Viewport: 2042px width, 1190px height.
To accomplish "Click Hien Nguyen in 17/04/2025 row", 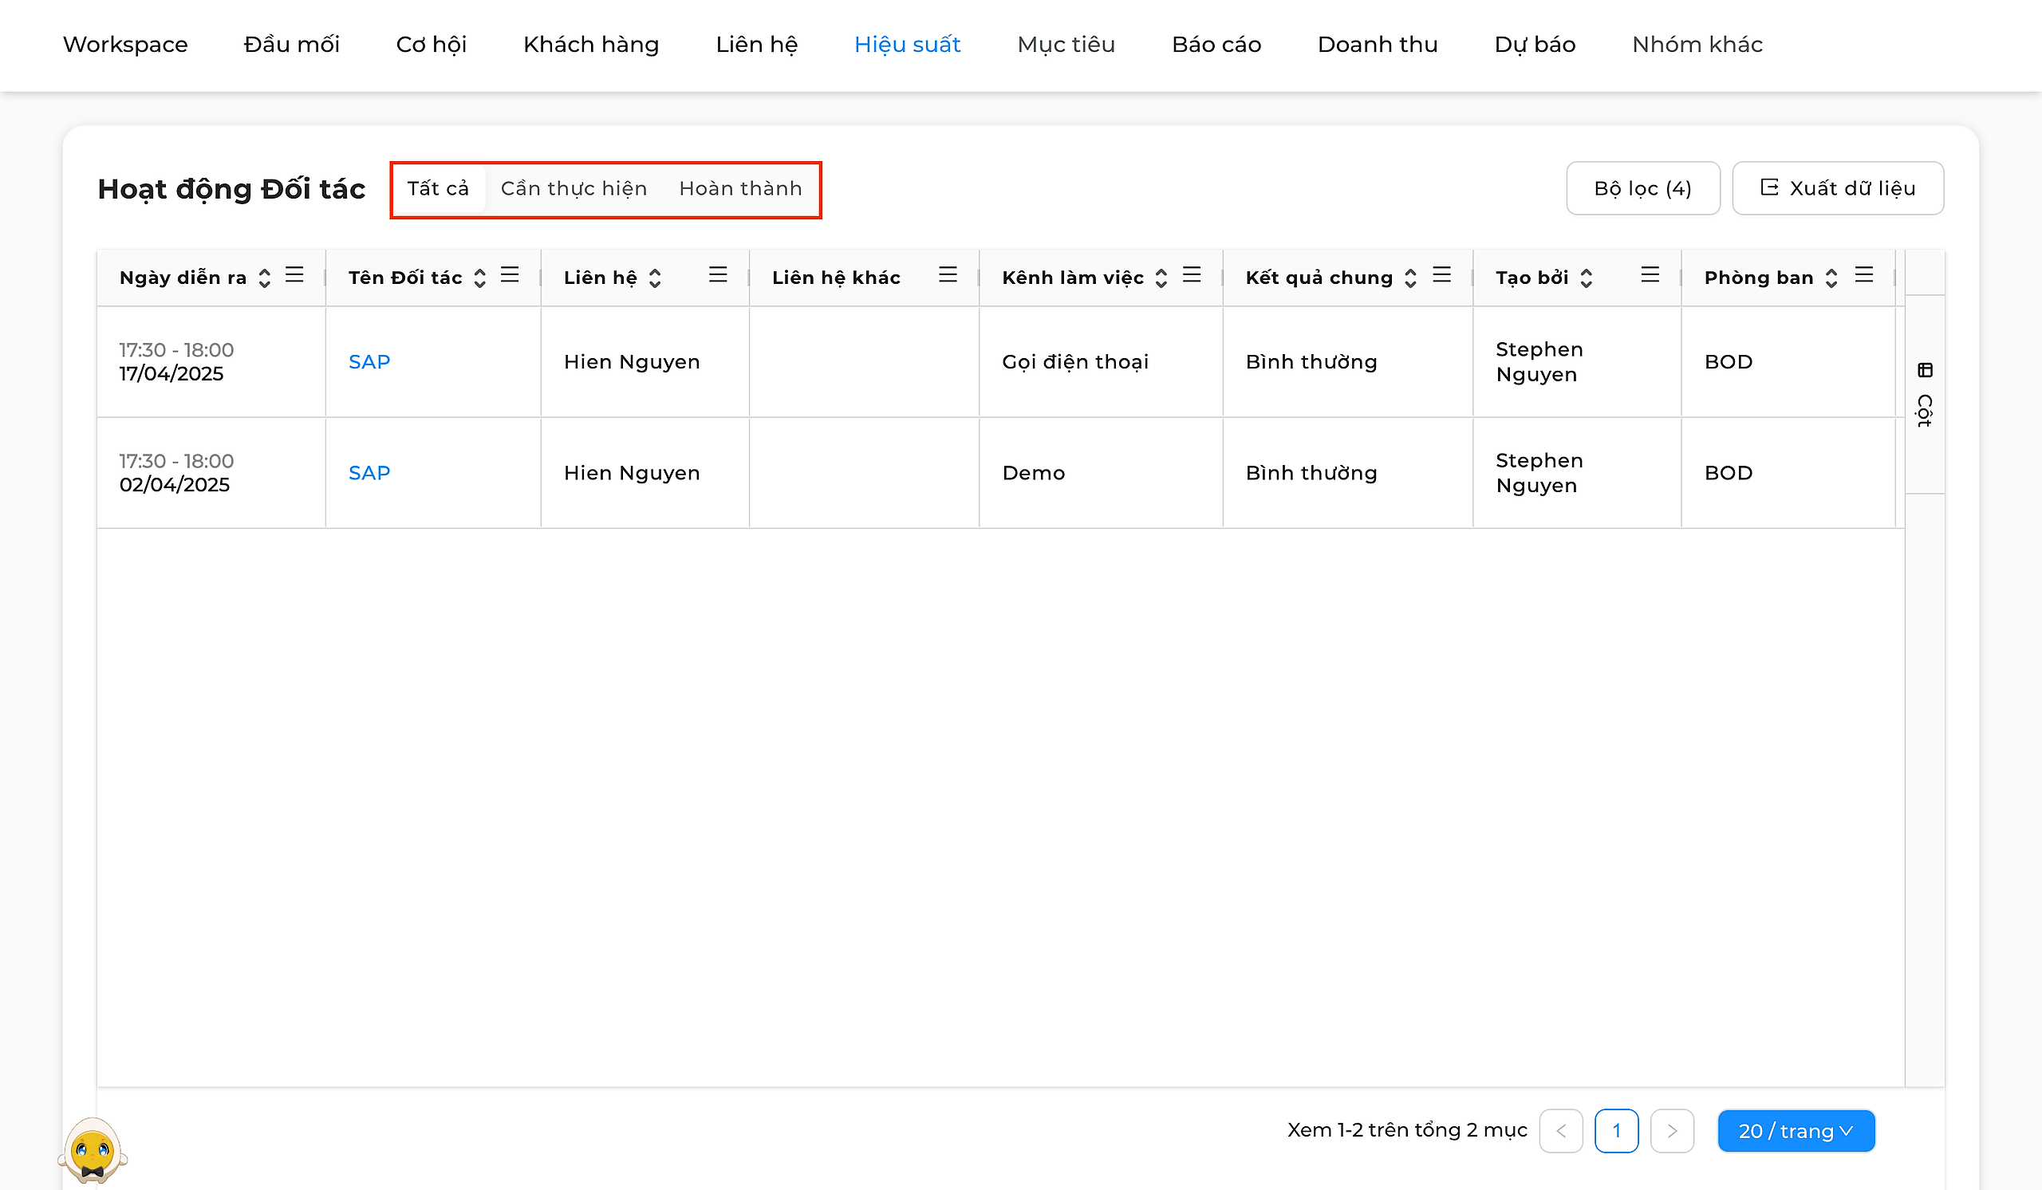I will [632, 362].
